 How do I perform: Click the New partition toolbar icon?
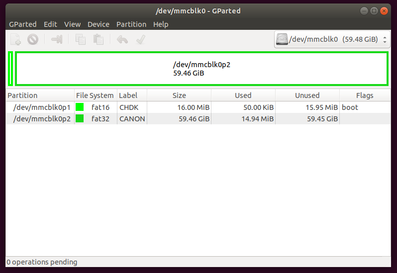pos(16,39)
